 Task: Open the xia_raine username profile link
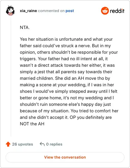pos(28,11)
